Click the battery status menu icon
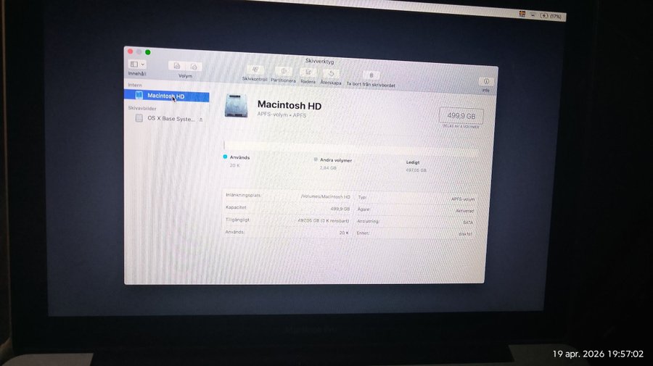The height and width of the screenshot is (366, 653). click(x=544, y=15)
